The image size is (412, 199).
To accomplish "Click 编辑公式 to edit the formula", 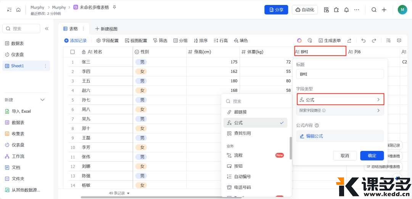I will coord(340,136).
